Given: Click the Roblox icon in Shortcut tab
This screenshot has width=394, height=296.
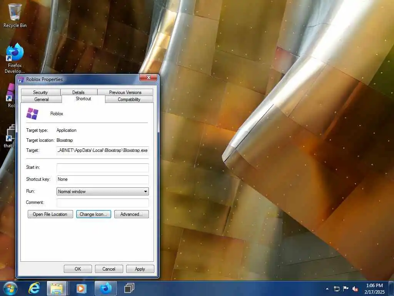Looking at the screenshot, I should tap(32, 114).
